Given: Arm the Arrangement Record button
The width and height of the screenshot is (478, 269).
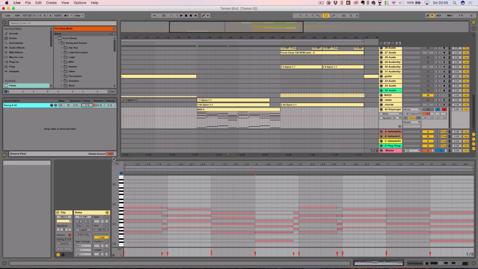Looking at the screenshot, I should click(191, 16).
